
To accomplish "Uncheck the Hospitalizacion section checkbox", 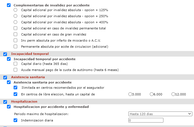I will coord(5,102).
